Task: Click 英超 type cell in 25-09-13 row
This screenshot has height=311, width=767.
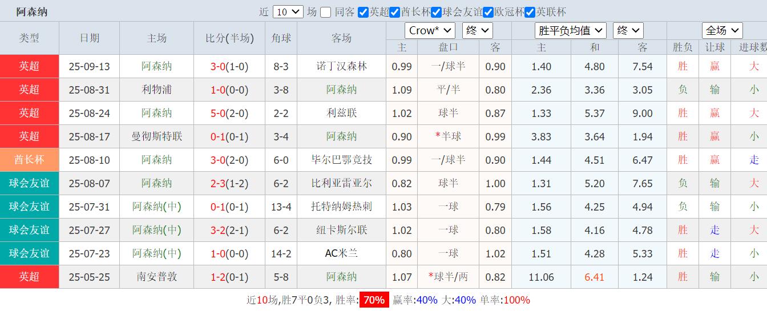Action: (x=29, y=66)
